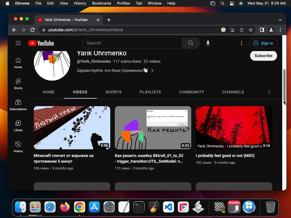This screenshot has width=291, height=218.
Task: Open the PLAYLISTS channel tab
Action: pyautogui.click(x=150, y=92)
